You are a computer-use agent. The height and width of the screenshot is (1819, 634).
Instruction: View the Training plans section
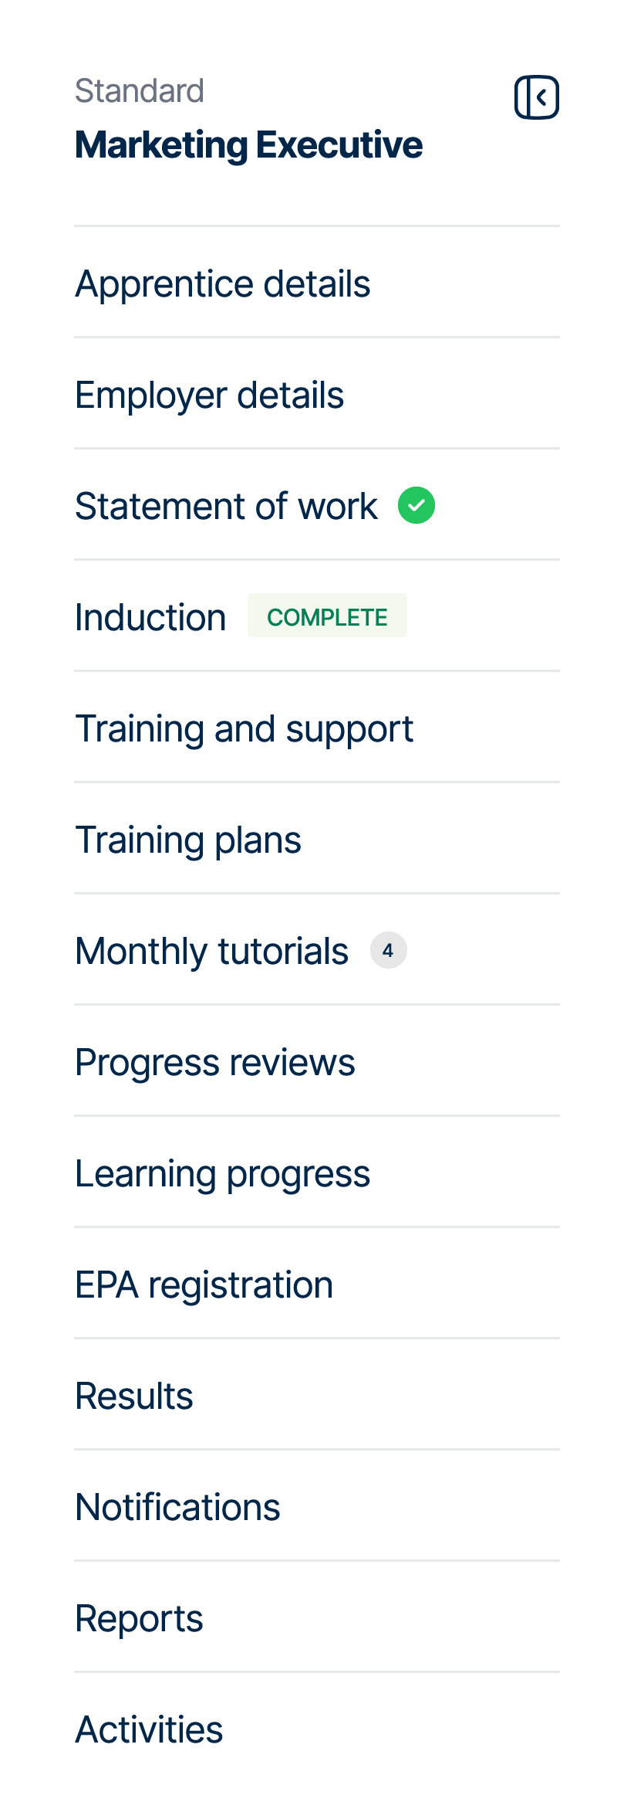coord(188,839)
